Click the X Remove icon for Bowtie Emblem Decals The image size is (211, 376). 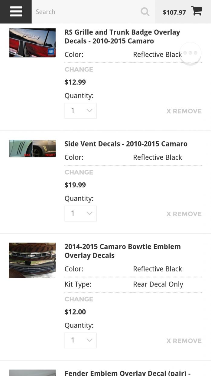[x=184, y=340]
